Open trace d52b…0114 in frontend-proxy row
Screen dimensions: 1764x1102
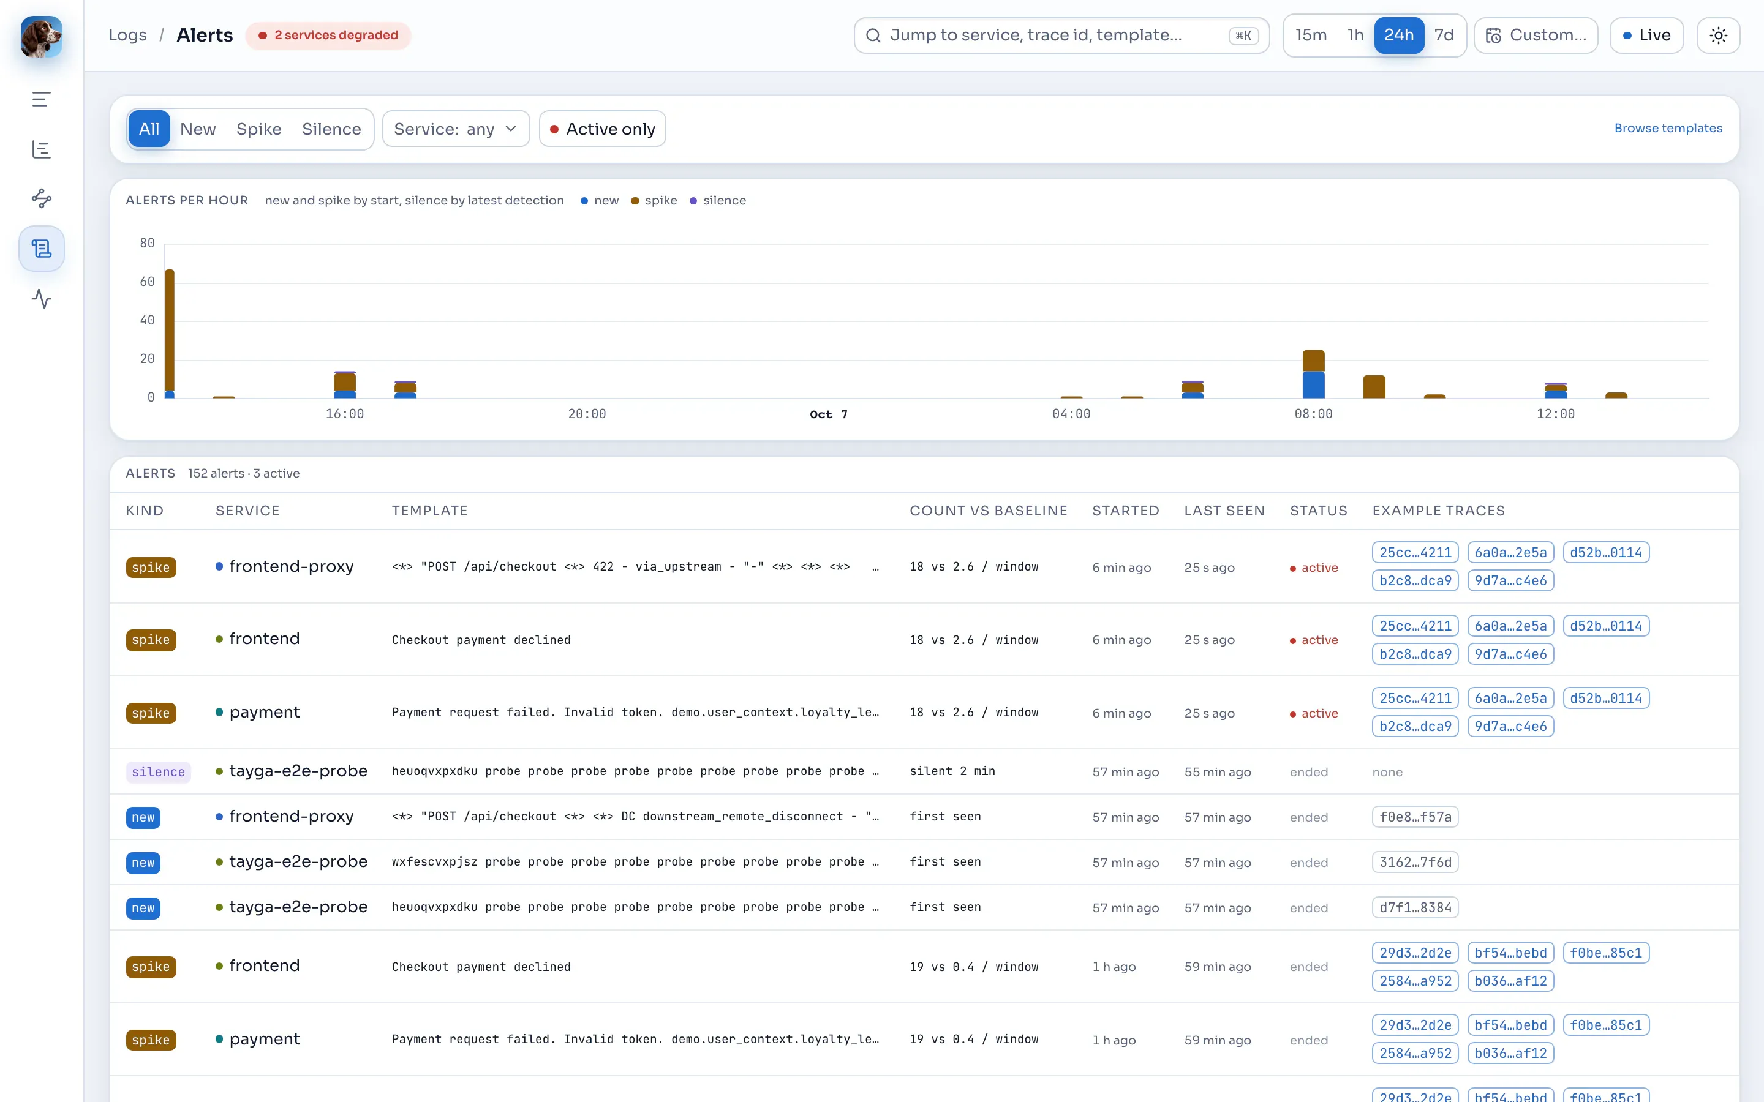[x=1606, y=552]
